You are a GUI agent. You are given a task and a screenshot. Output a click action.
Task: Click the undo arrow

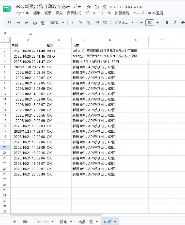coord(19,22)
